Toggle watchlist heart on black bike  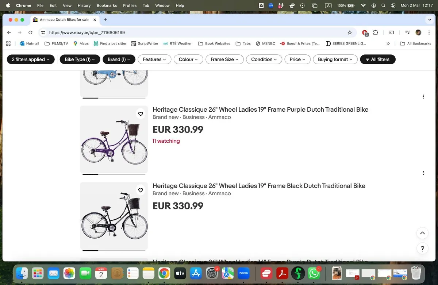(x=141, y=190)
